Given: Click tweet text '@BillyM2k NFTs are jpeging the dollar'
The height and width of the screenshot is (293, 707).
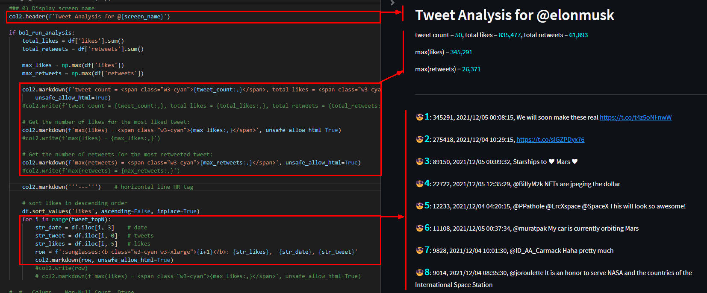Looking at the screenshot, I should click(566, 184).
